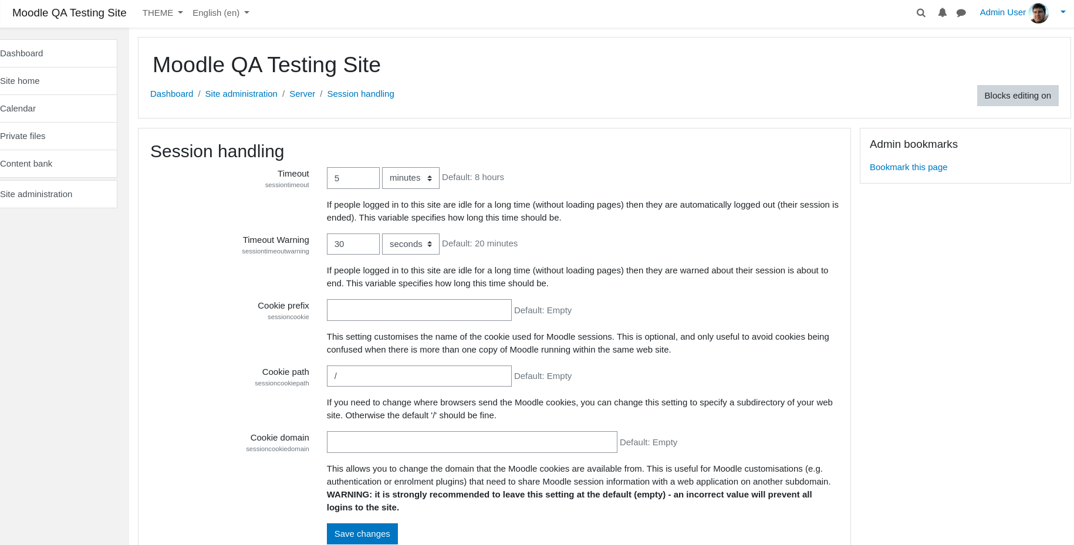
Task: Open the English (en) language menu
Action: (x=221, y=13)
